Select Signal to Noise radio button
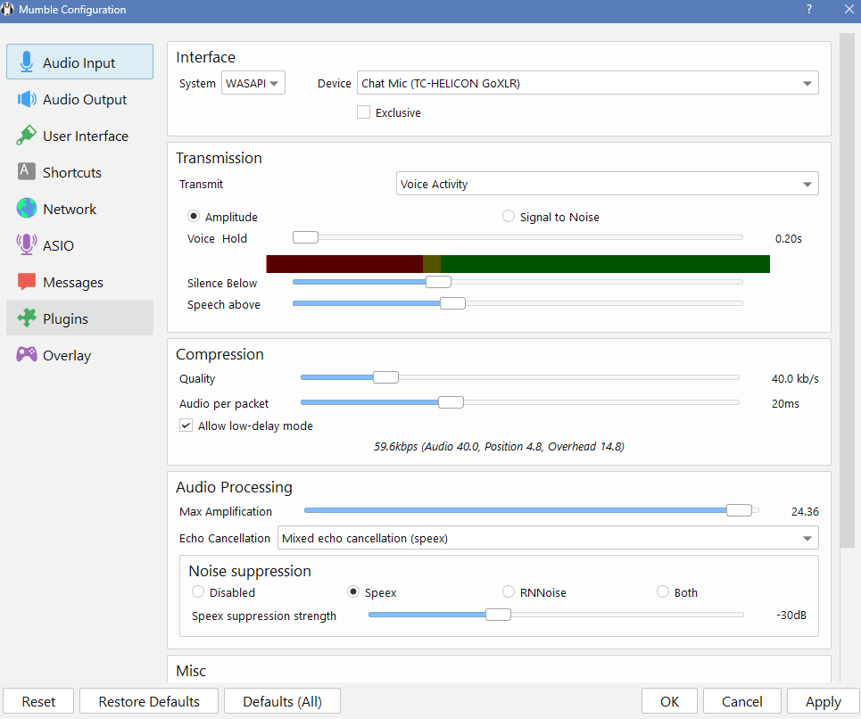This screenshot has height=719, width=861. pos(509,217)
